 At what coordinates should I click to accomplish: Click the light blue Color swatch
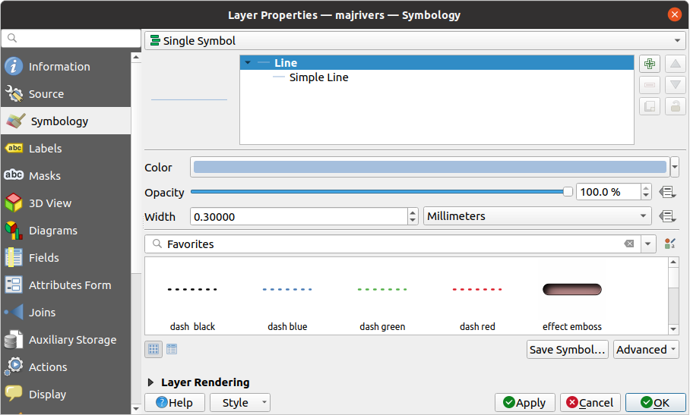coord(429,167)
